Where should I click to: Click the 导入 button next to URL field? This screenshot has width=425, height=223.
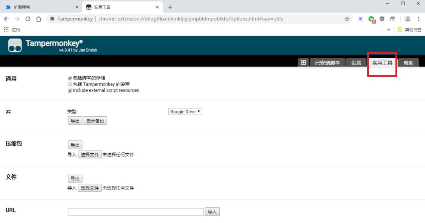pos(212,212)
